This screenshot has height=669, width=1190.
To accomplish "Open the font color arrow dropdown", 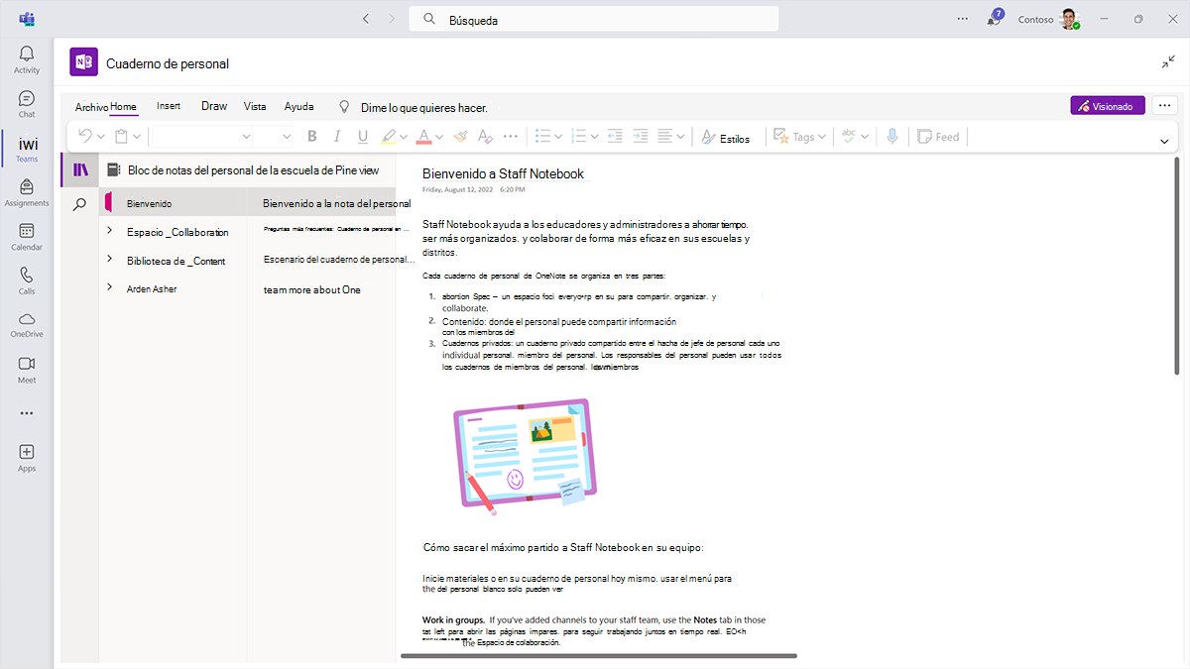I will tap(439, 137).
